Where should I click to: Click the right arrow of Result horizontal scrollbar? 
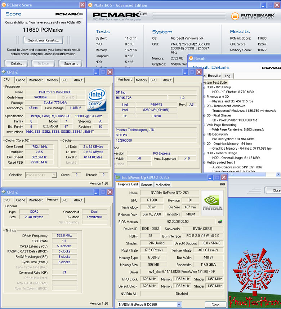click(x=278, y=175)
